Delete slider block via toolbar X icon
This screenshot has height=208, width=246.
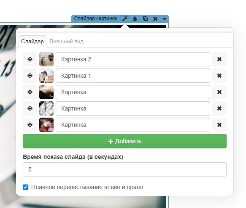tap(155, 19)
